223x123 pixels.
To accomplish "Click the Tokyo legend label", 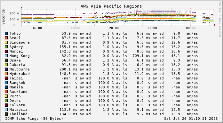I will 15,33.
